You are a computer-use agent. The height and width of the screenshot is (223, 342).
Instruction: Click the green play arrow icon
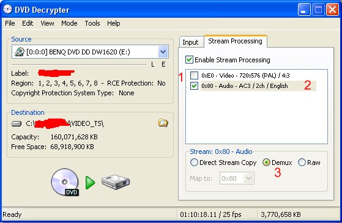click(x=91, y=183)
